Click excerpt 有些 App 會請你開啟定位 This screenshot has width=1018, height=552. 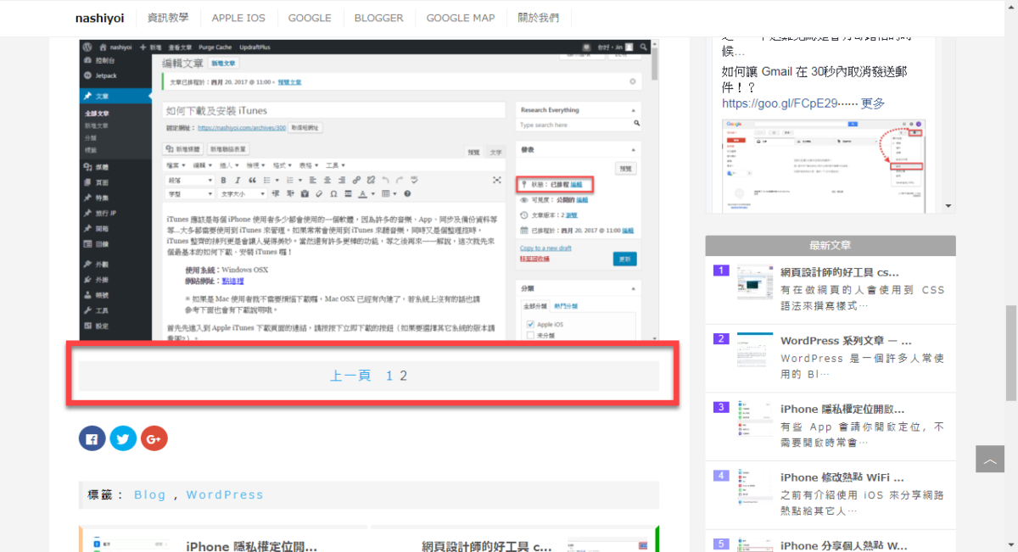tap(862, 434)
